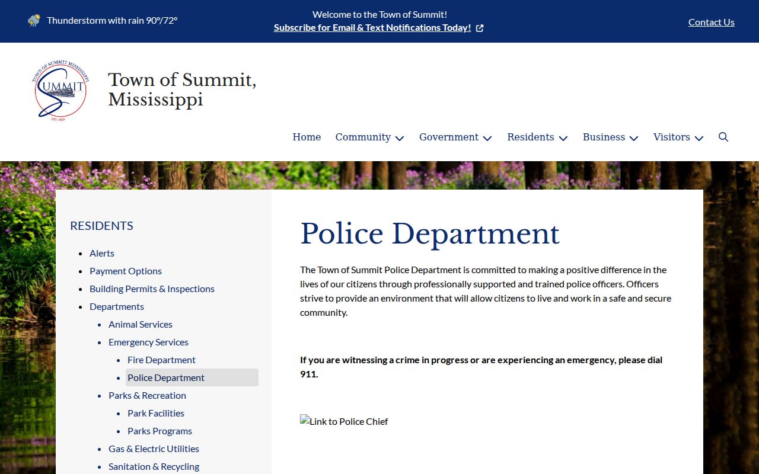Viewport: 759px width, 474px height.
Task: Select Emergency Services in the sidebar
Action: click(148, 342)
